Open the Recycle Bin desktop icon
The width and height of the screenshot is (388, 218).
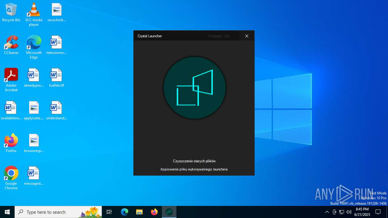pyautogui.click(x=11, y=13)
